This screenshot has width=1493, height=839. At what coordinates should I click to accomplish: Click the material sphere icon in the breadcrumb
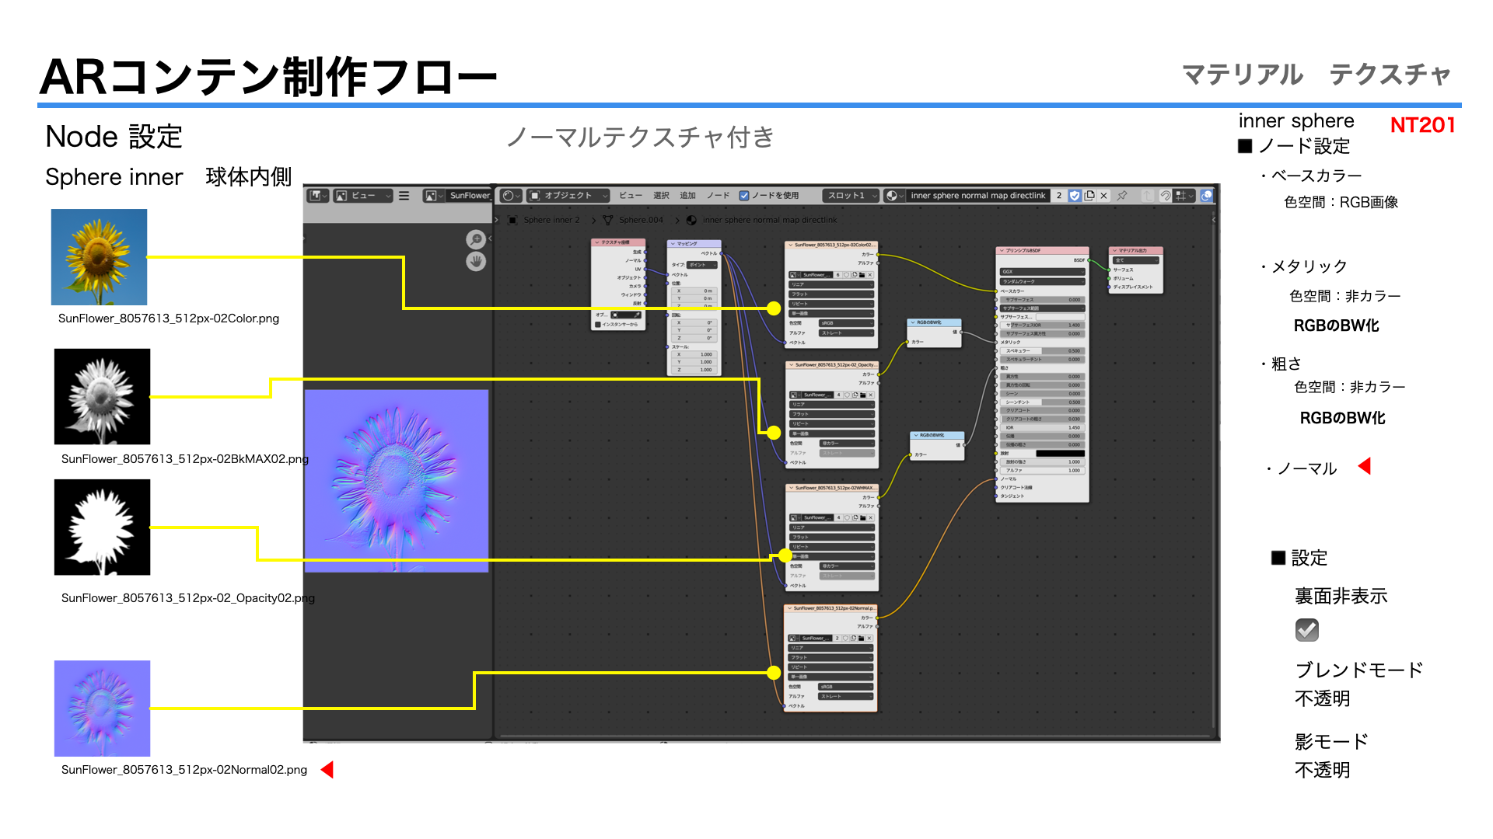691,221
